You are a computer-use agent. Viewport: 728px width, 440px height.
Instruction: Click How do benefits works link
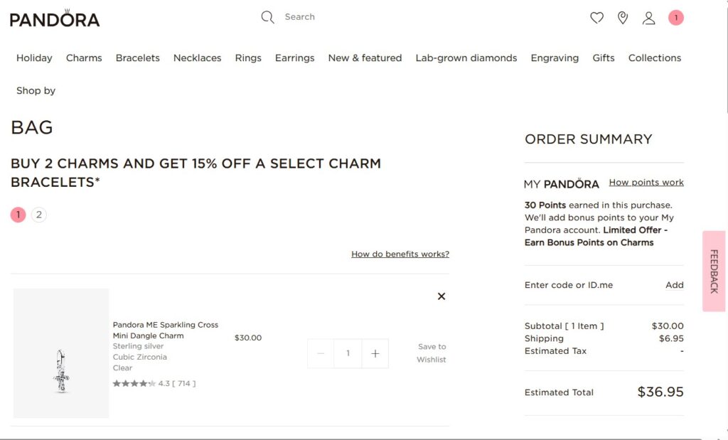pyautogui.click(x=400, y=254)
